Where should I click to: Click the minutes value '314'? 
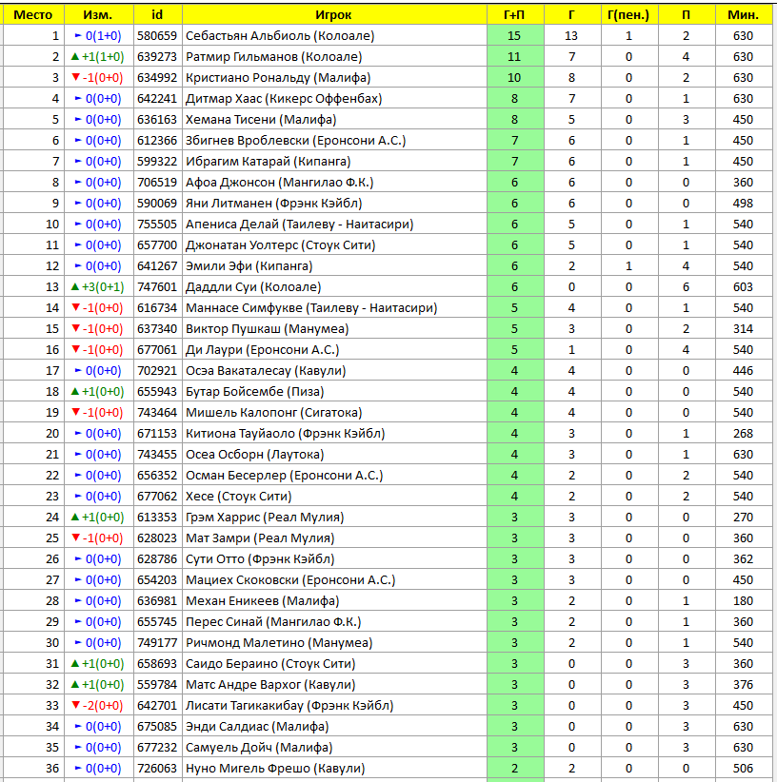pos(743,329)
